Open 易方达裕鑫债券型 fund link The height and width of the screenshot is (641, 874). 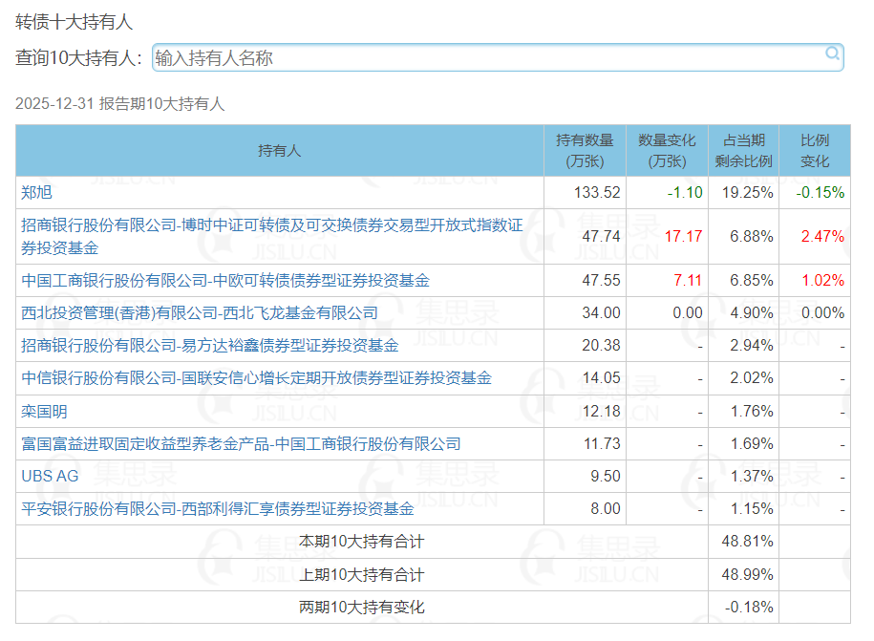coord(209,346)
